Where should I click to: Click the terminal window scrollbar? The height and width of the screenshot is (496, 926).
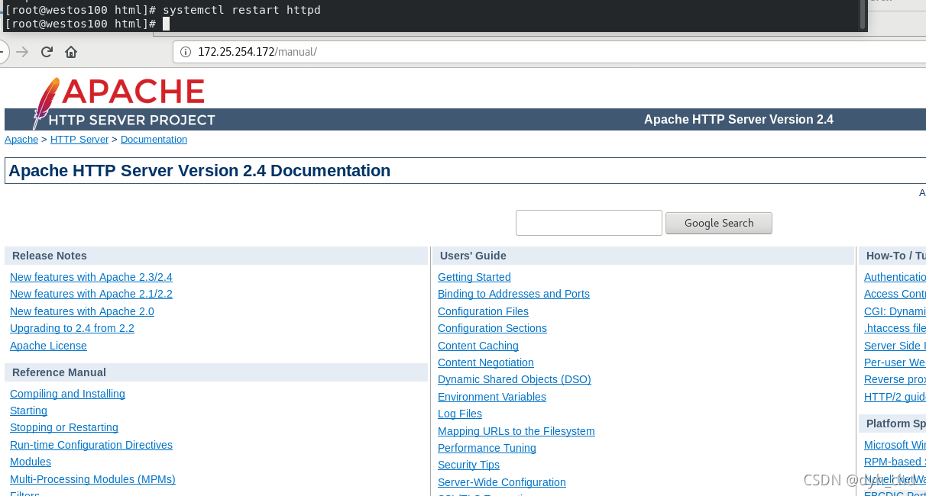(863, 14)
